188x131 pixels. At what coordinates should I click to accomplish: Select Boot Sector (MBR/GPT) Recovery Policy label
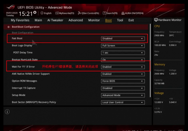pyautogui.click(x=34, y=102)
